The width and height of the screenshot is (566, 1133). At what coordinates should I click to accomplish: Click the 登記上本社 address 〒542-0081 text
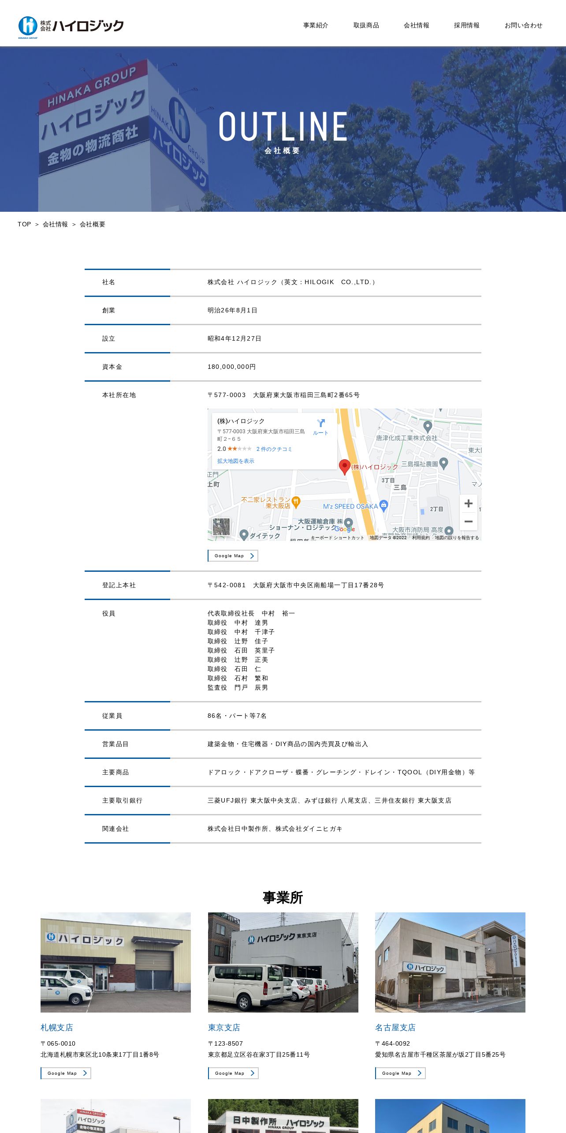click(296, 585)
